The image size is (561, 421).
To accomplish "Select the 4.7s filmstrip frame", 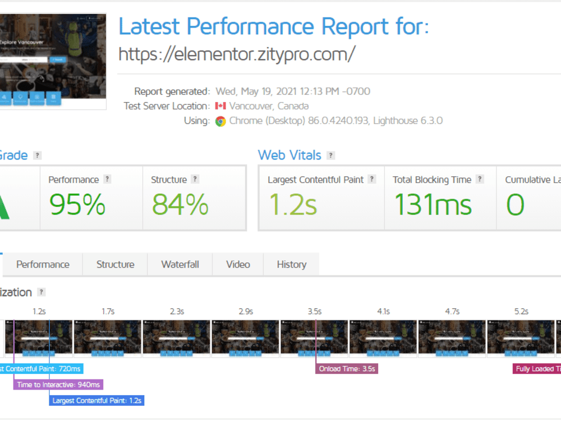I will [x=452, y=338].
